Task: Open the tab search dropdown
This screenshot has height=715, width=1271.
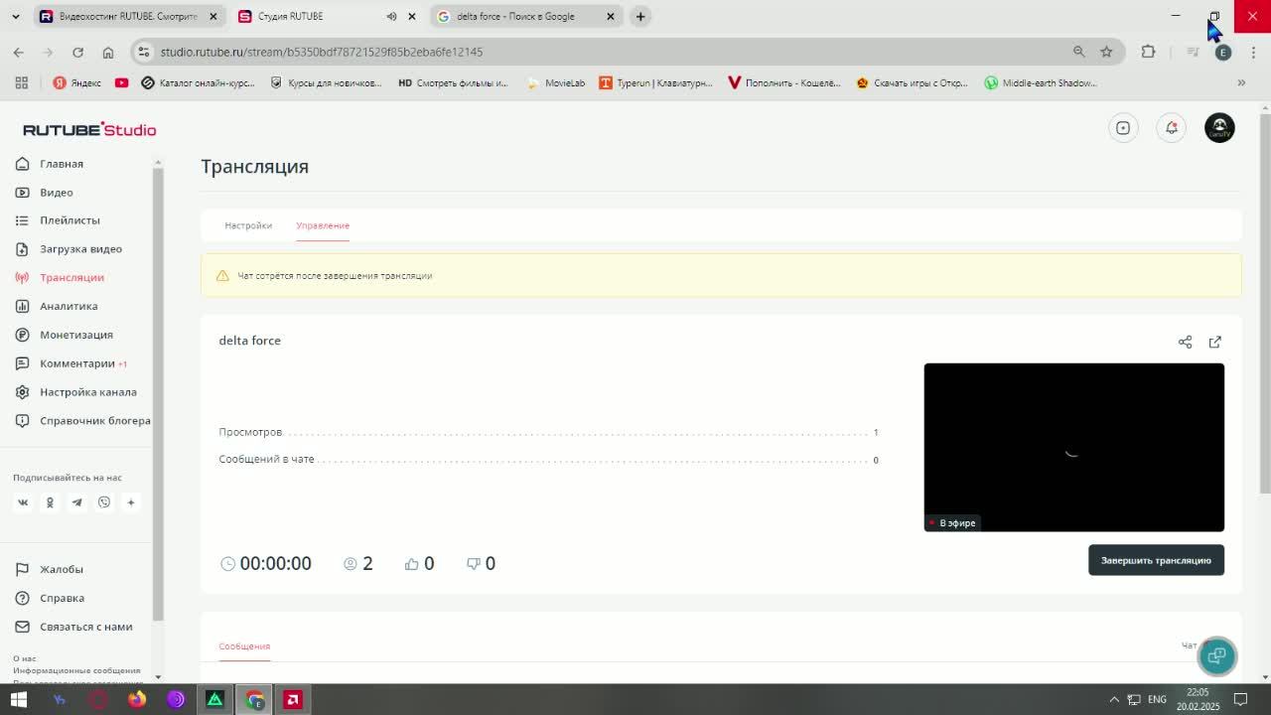Action: 16,17
